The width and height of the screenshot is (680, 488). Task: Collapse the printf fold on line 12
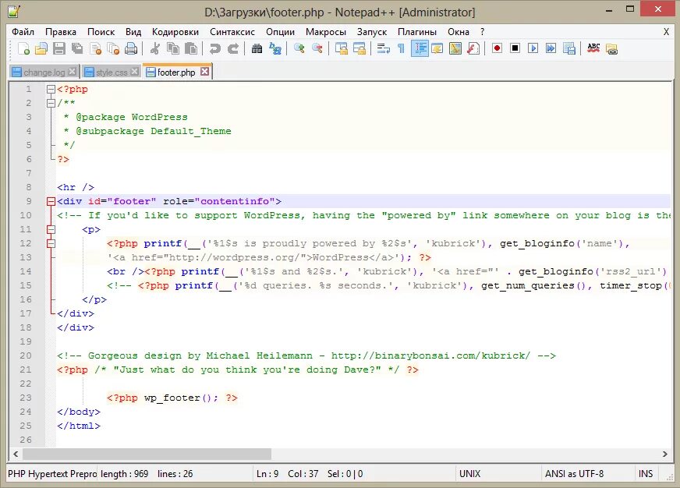point(51,243)
